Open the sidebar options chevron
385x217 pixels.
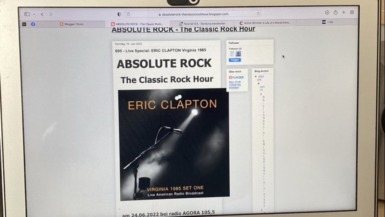[x=34, y=15]
